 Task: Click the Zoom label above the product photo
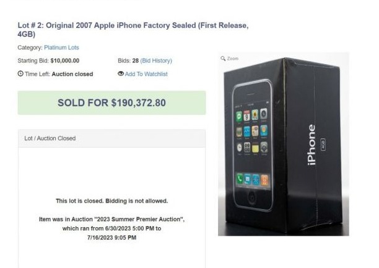pyautogui.click(x=232, y=59)
